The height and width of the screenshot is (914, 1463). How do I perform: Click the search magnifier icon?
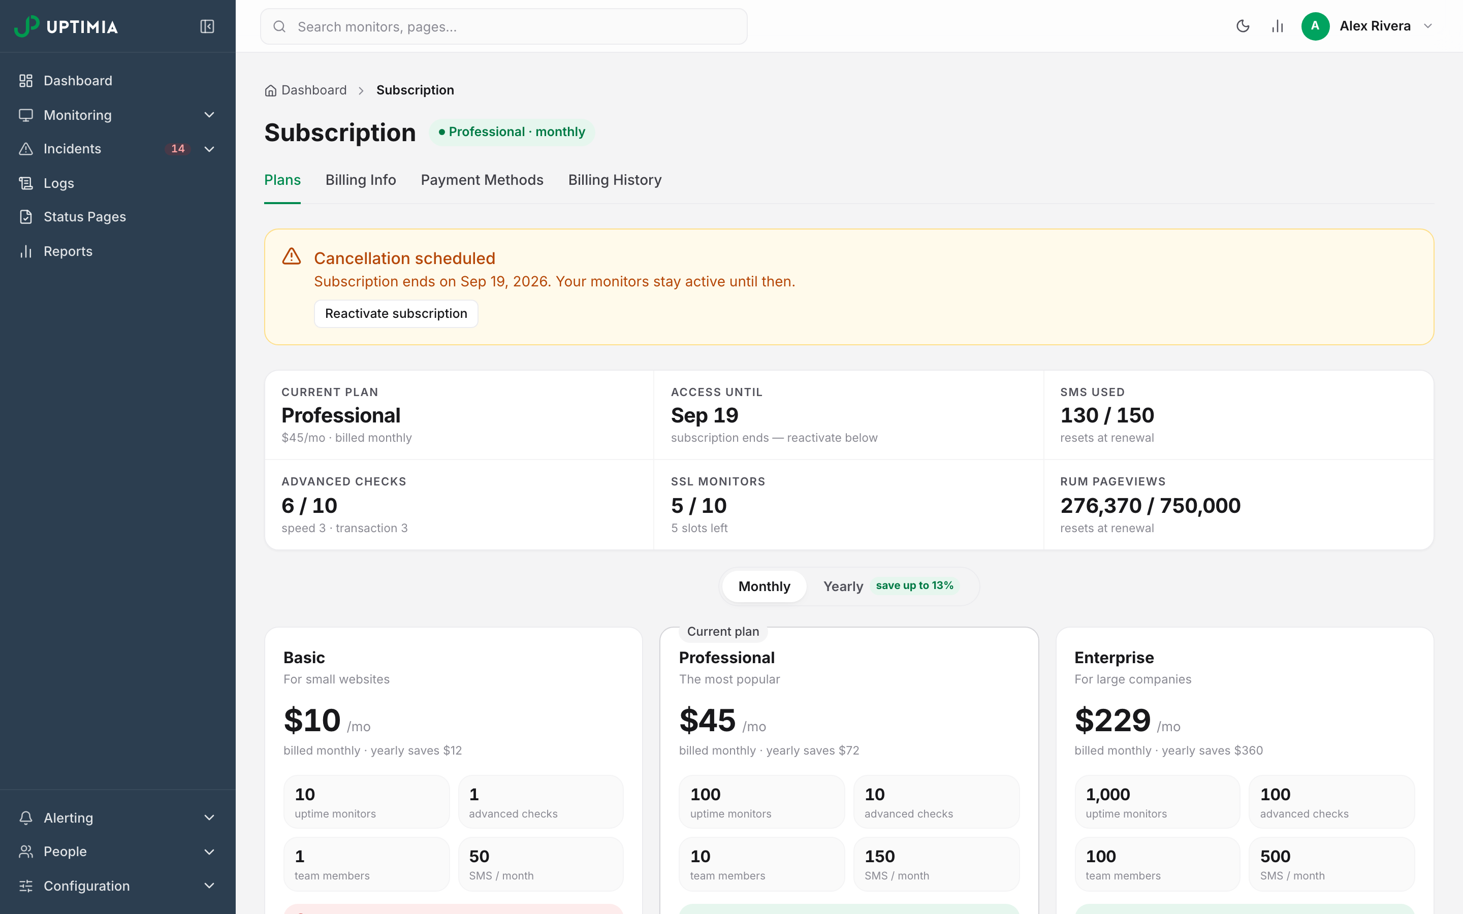(279, 26)
